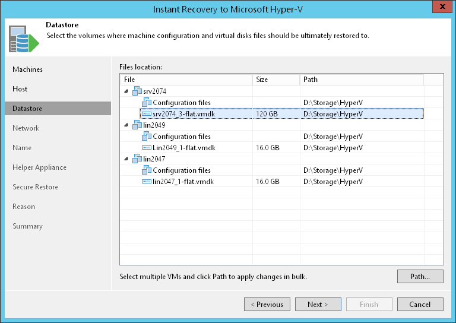The width and height of the screenshot is (456, 323).
Task: Click the Path... button
Action: click(x=420, y=277)
